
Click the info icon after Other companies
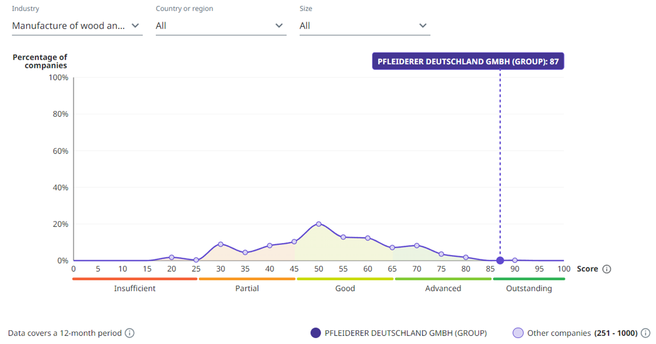click(x=645, y=333)
